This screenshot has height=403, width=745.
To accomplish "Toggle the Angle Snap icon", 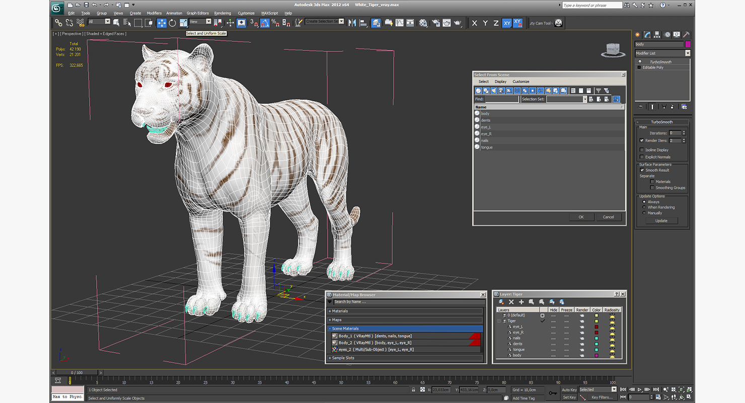I will [265, 23].
